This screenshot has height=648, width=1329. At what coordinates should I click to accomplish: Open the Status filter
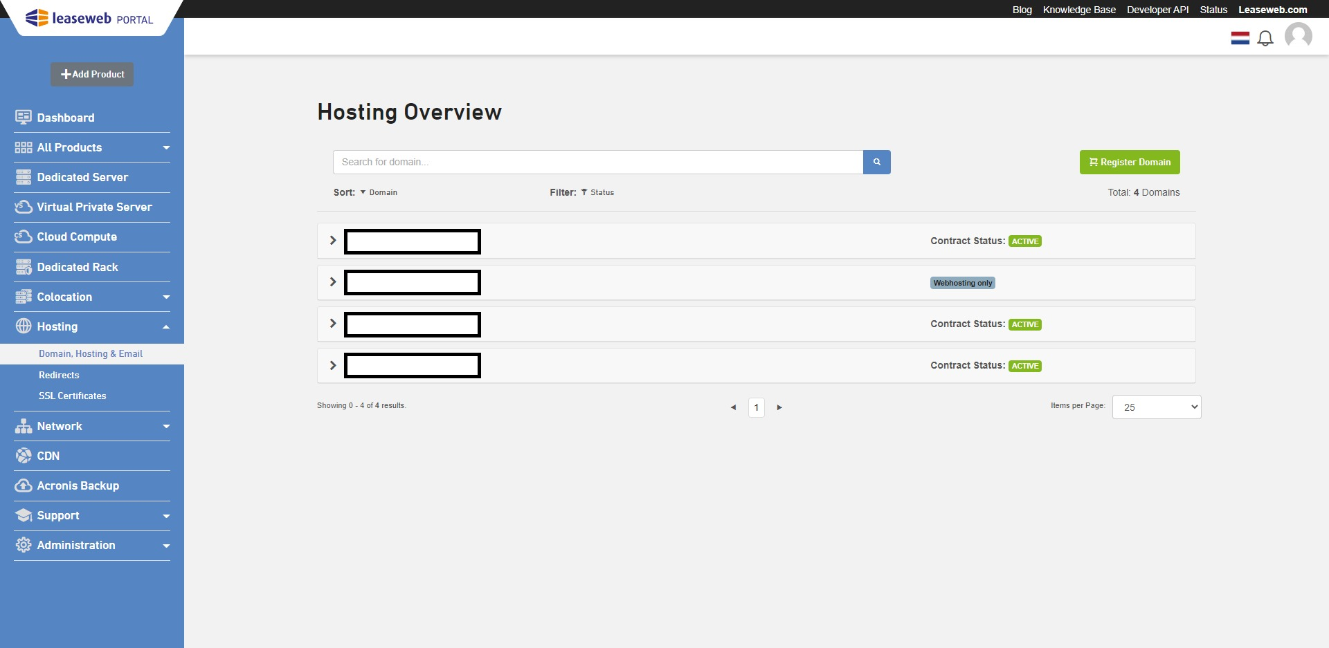coord(601,192)
